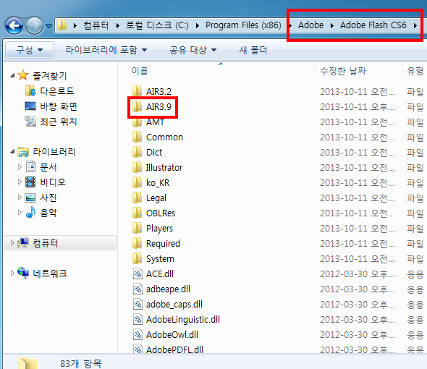Select the 문서 library

point(48,167)
